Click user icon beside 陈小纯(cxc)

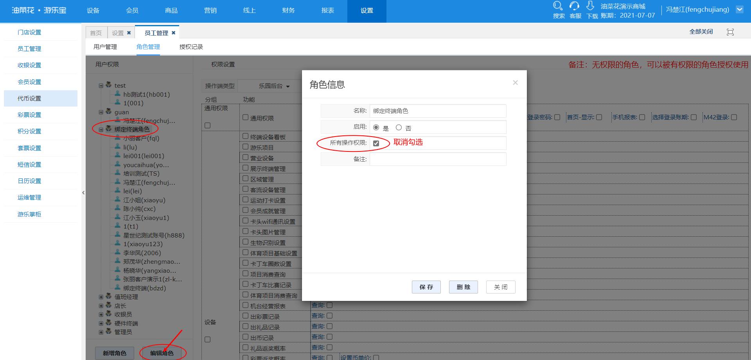click(117, 208)
